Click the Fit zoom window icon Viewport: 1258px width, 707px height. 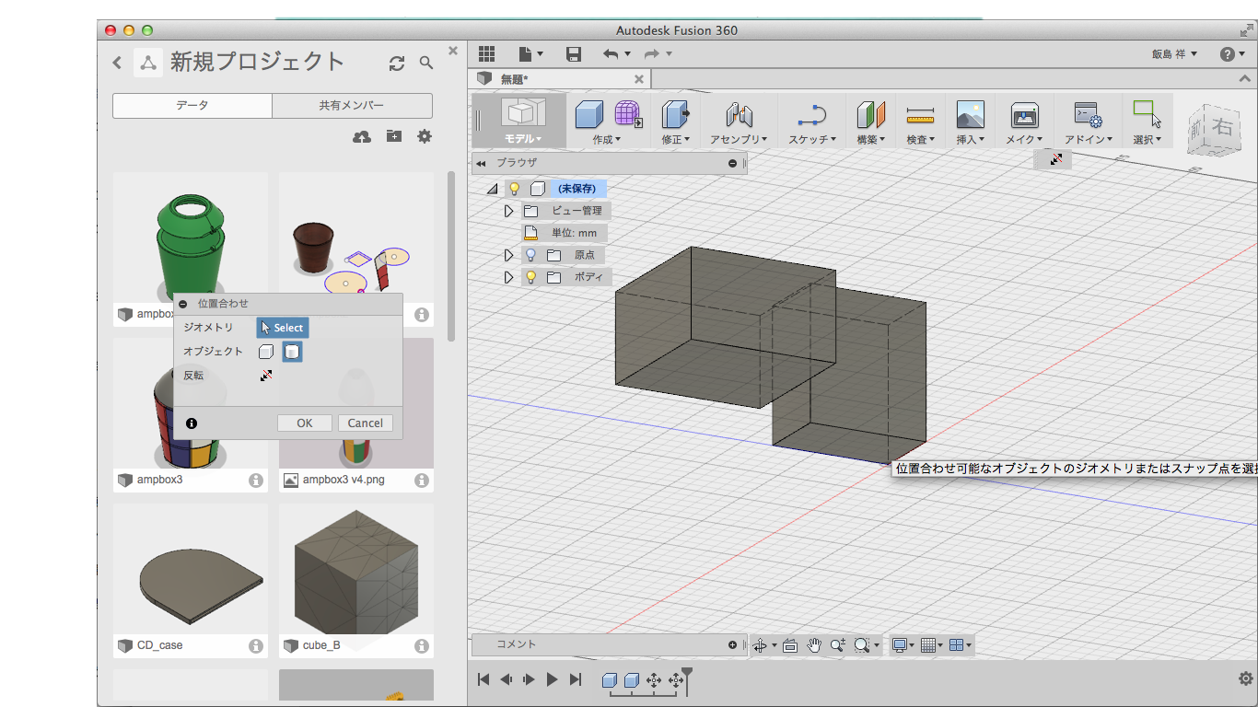pyautogui.click(x=862, y=645)
